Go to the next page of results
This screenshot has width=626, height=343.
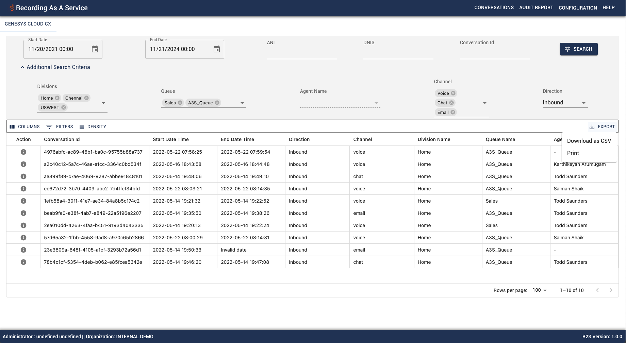click(611, 290)
